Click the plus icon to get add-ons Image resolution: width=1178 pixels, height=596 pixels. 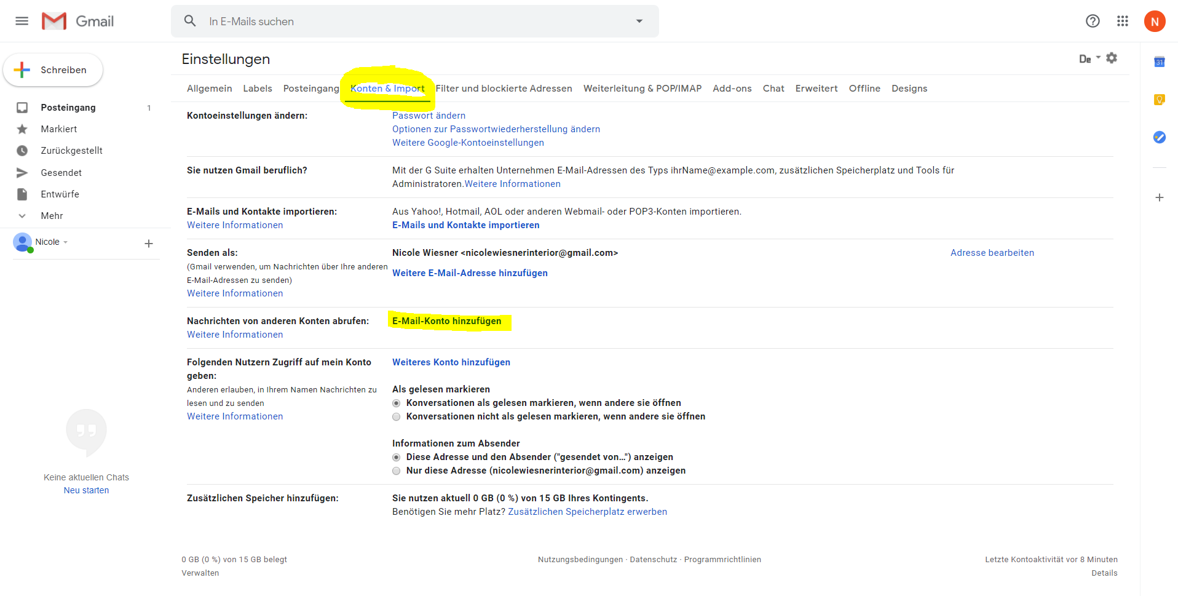(x=1160, y=197)
